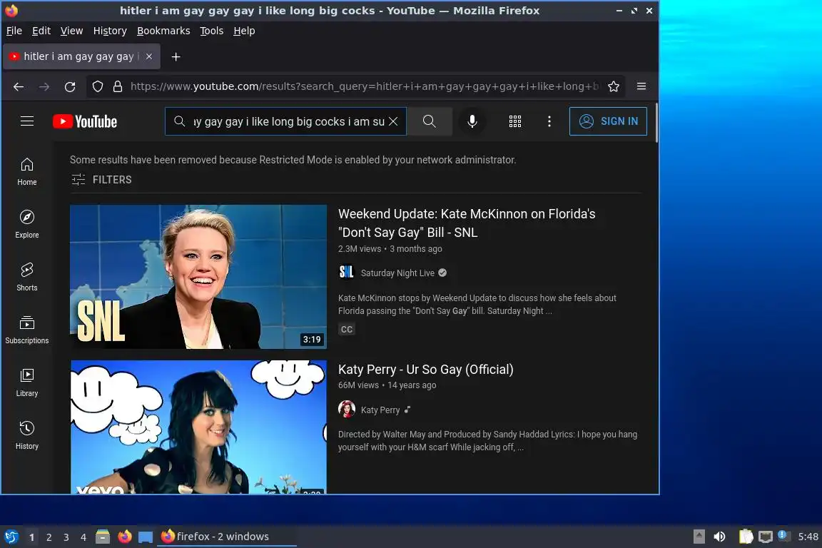Open the Help menu
This screenshot has width=822, height=548.
click(x=244, y=31)
